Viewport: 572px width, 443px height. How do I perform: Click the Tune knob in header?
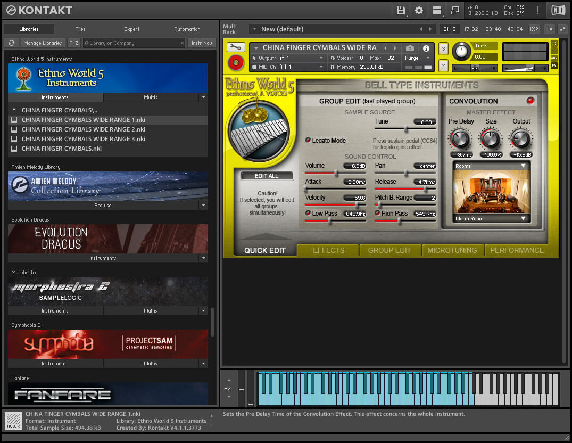(x=461, y=51)
